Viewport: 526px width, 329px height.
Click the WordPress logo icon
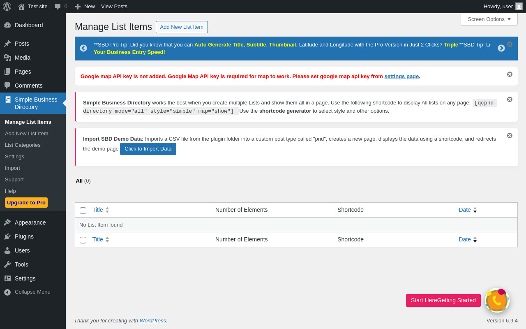point(7,7)
